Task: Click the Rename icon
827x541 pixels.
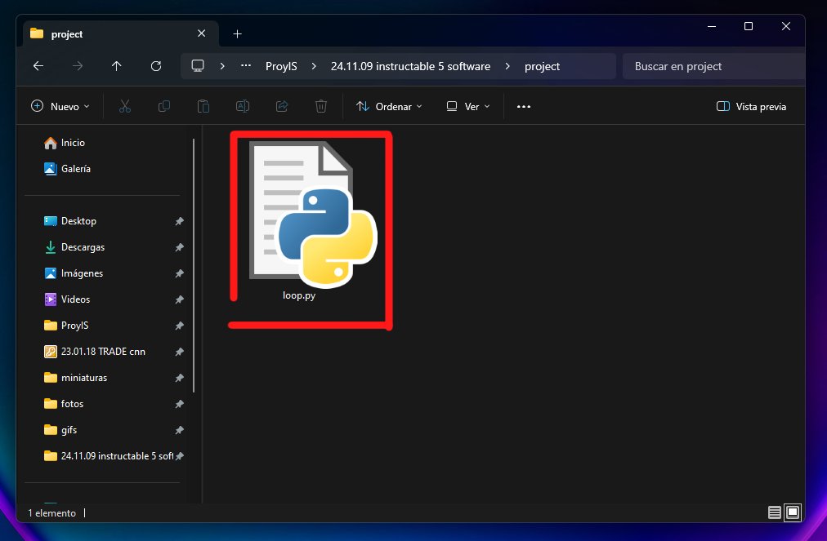Action: click(243, 106)
